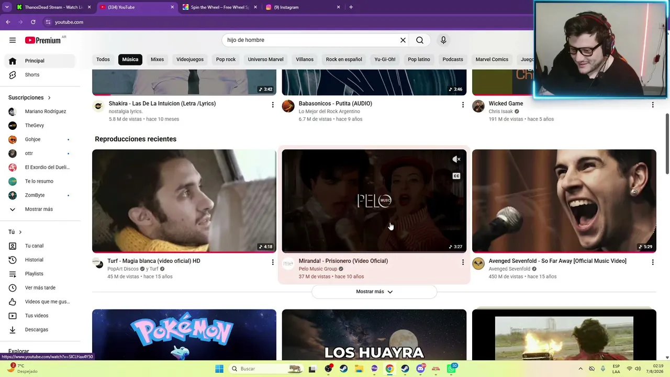
Task: Start voice search with the microphone
Action: click(x=443, y=40)
